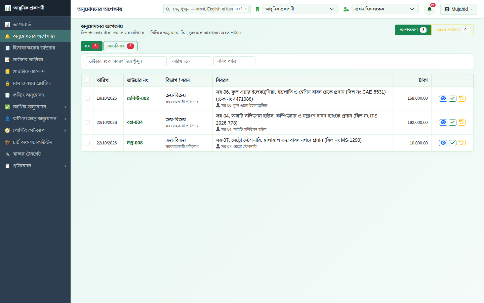This screenshot has width=484, height=303.
Task: Approve voucher চেকিউ-002 with green checkmark
Action: [452, 98]
